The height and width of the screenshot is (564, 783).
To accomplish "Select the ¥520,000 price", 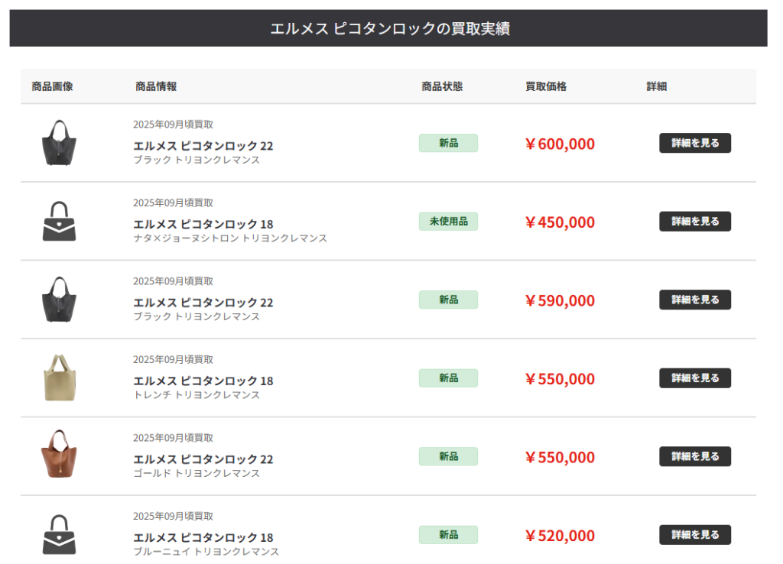I will tap(560, 536).
